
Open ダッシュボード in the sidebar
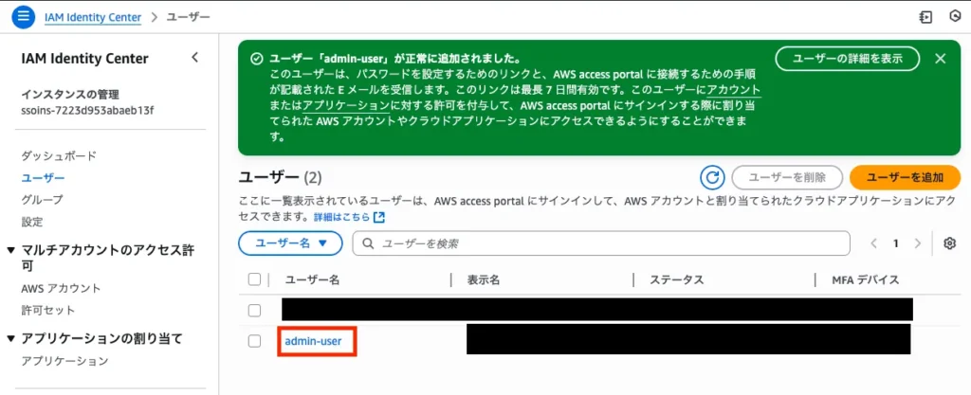point(59,155)
